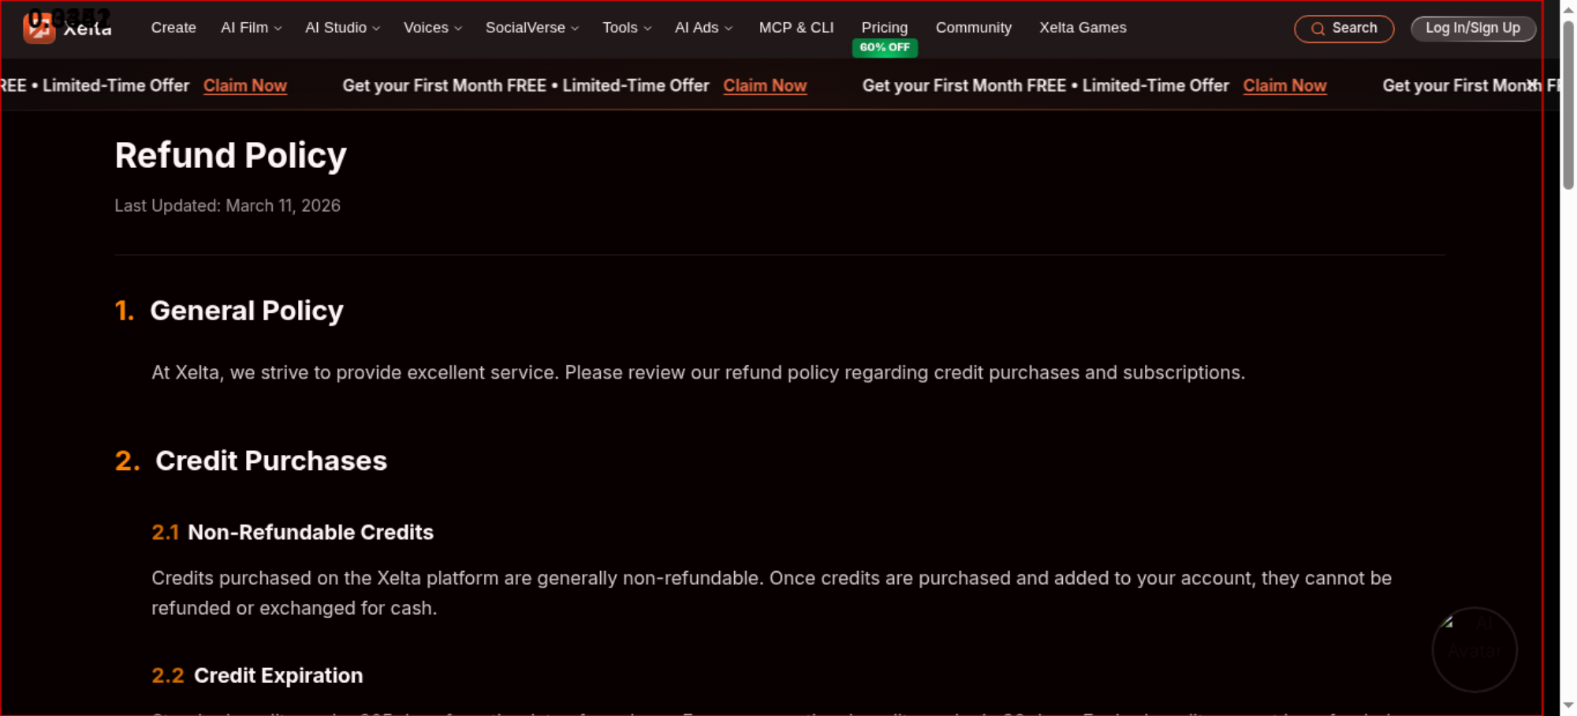Visit the Community page
The width and height of the screenshot is (1577, 716).
pyautogui.click(x=974, y=28)
